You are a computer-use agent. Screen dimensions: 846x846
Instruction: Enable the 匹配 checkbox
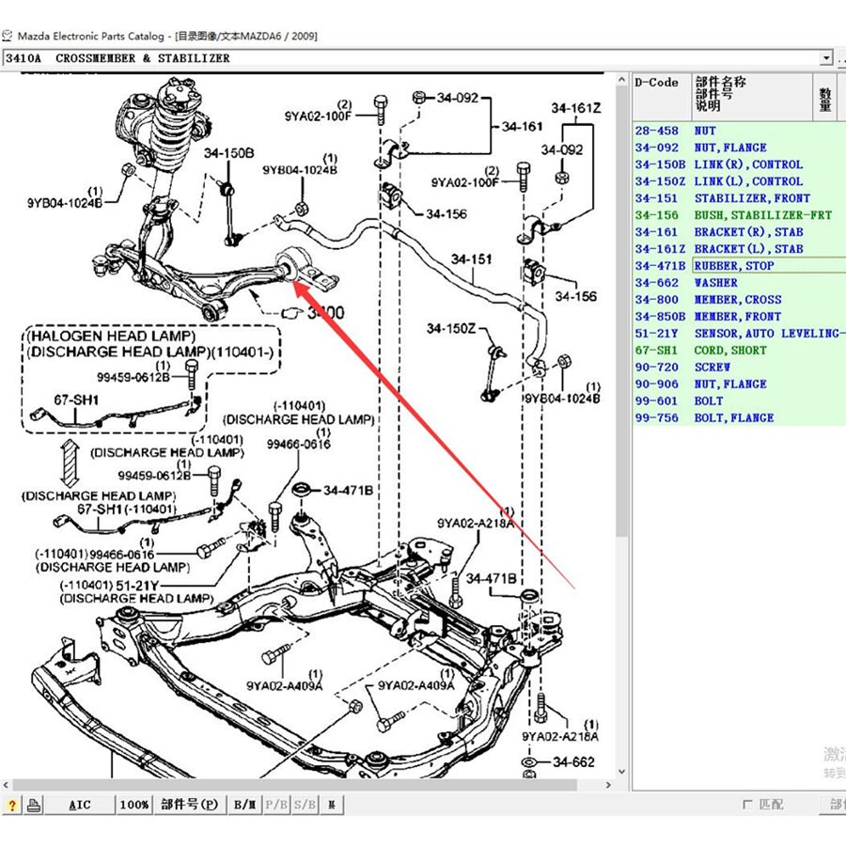point(747,805)
